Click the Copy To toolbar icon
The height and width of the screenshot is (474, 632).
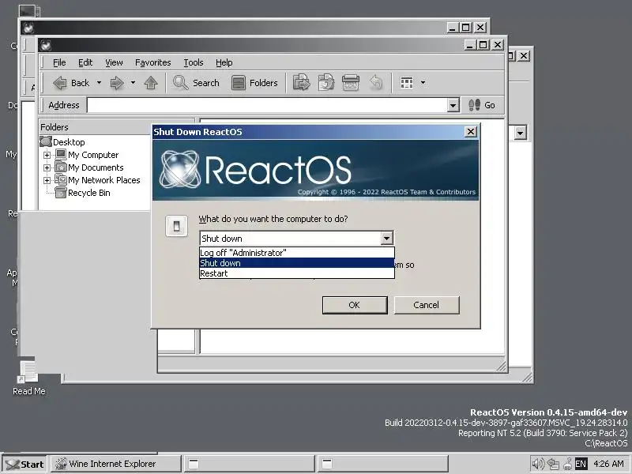coord(326,83)
